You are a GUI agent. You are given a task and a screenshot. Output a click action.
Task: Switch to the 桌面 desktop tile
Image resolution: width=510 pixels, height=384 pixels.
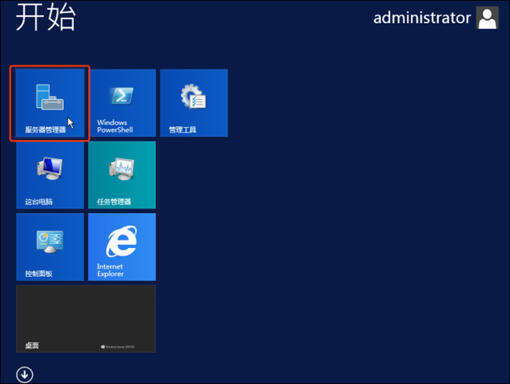click(x=85, y=318)
